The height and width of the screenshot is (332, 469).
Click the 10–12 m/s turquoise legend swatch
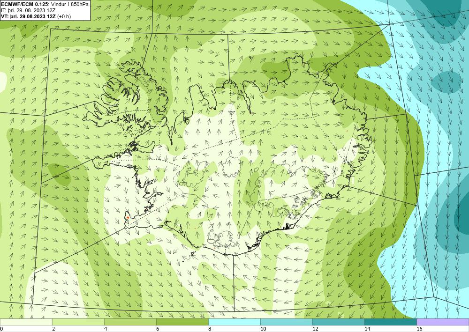[x=287, y=322]
